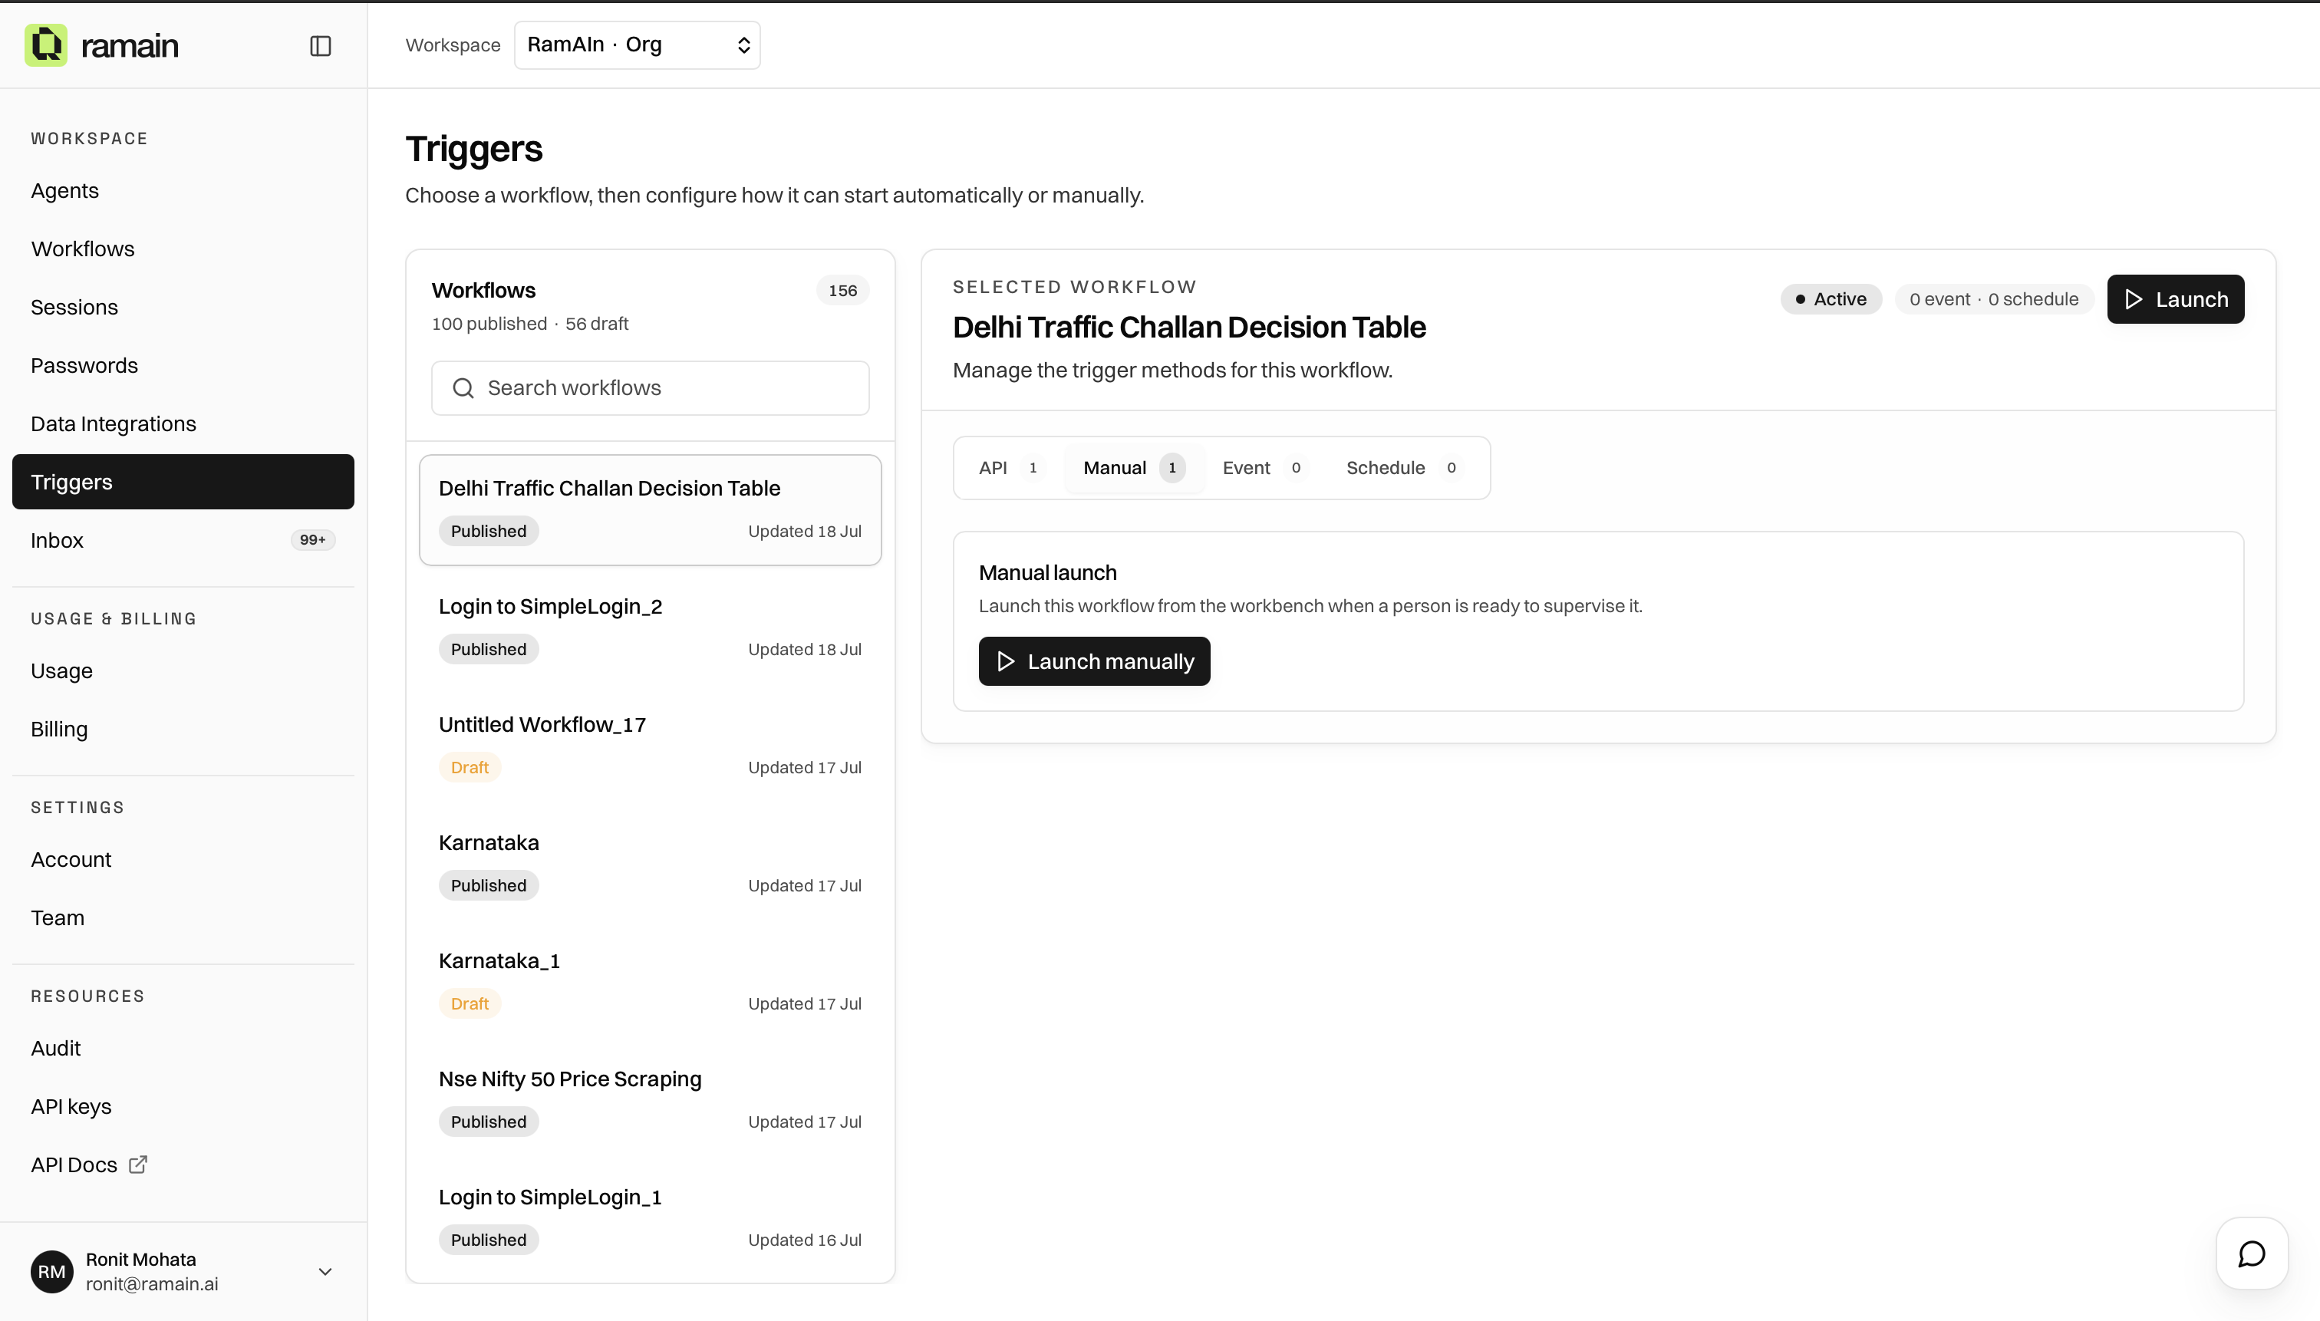Image resolution: width=2320 pixels, height=1321 pixels.
Task: Open the API keys page
Action: (183, 1106)
